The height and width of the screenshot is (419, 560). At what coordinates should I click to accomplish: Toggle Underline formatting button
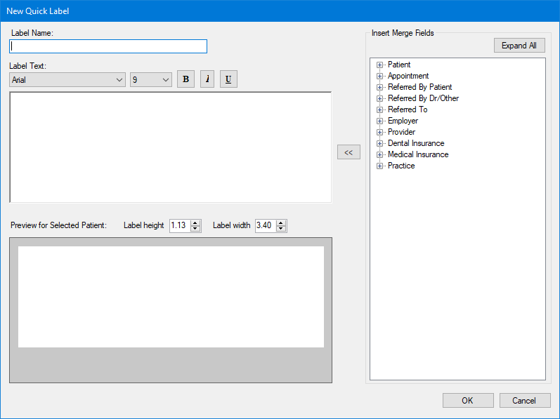(x=228, y=79)
